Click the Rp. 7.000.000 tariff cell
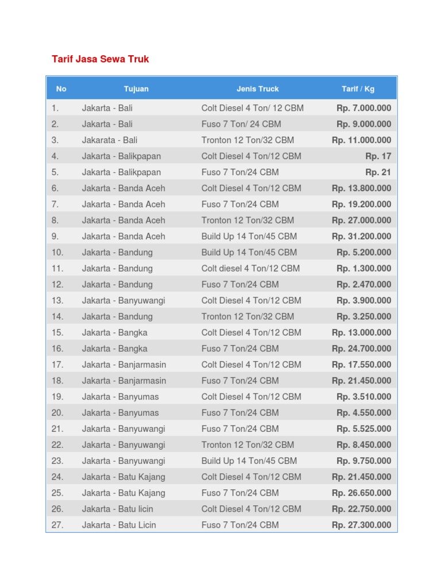 point(363,108)
